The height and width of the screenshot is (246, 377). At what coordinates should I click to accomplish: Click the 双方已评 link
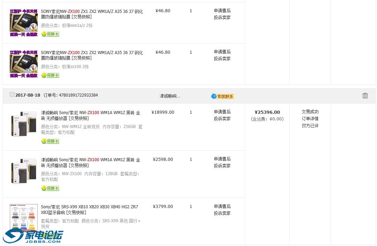(x=310, y=126)
